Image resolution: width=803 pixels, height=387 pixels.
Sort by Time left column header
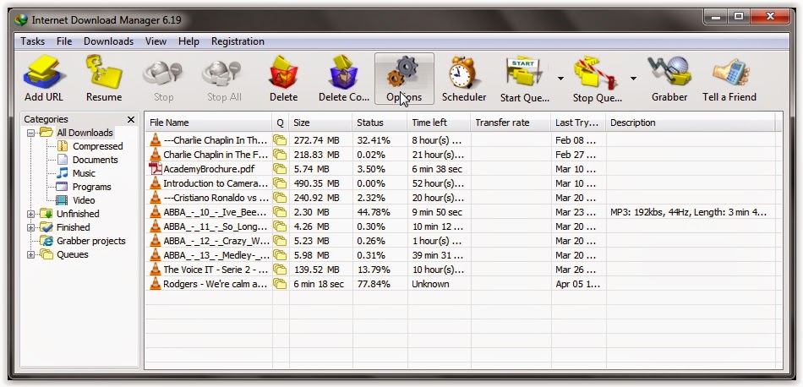[x=440, y=123]
